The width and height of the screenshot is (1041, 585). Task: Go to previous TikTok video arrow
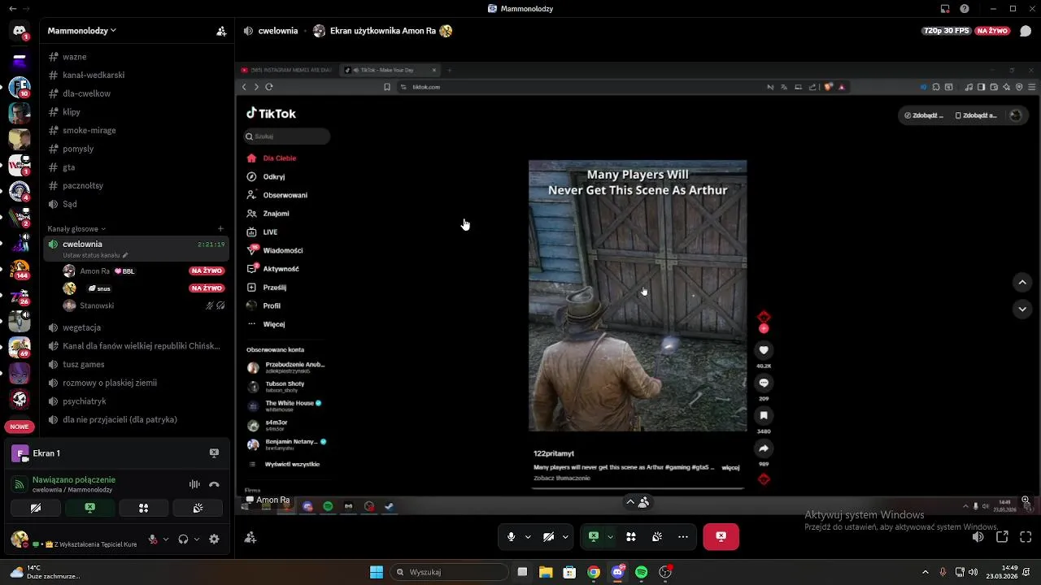pyautogui.click(x=1022, y=282)
